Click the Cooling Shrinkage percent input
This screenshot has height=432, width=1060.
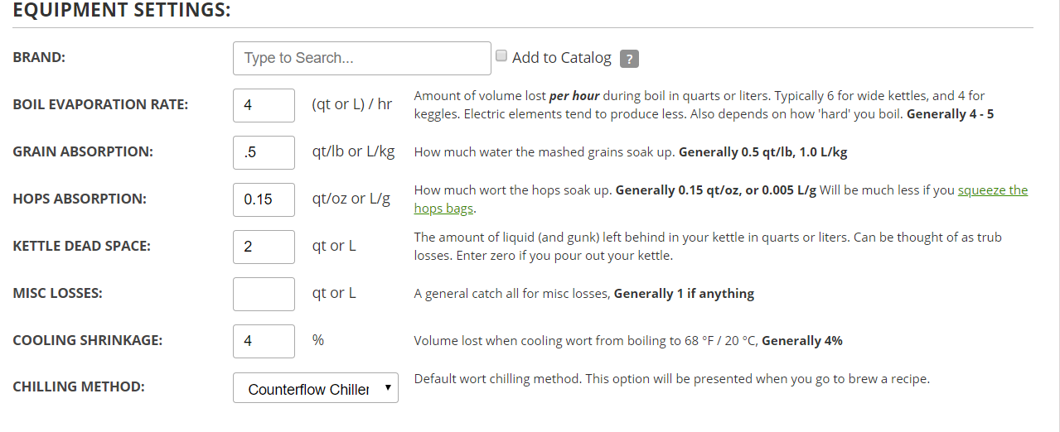coord(264,341)
